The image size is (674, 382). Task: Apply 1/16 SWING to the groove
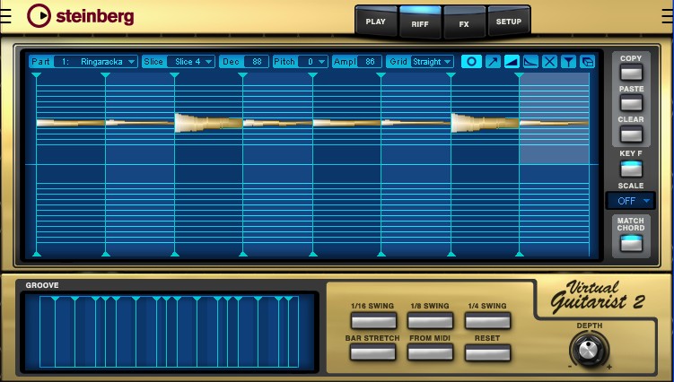[x=373, y=320]
